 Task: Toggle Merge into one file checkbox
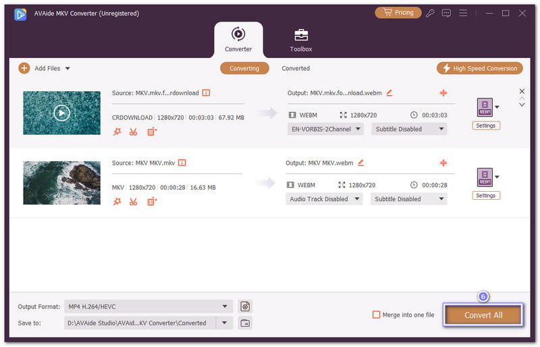(377, 315)
